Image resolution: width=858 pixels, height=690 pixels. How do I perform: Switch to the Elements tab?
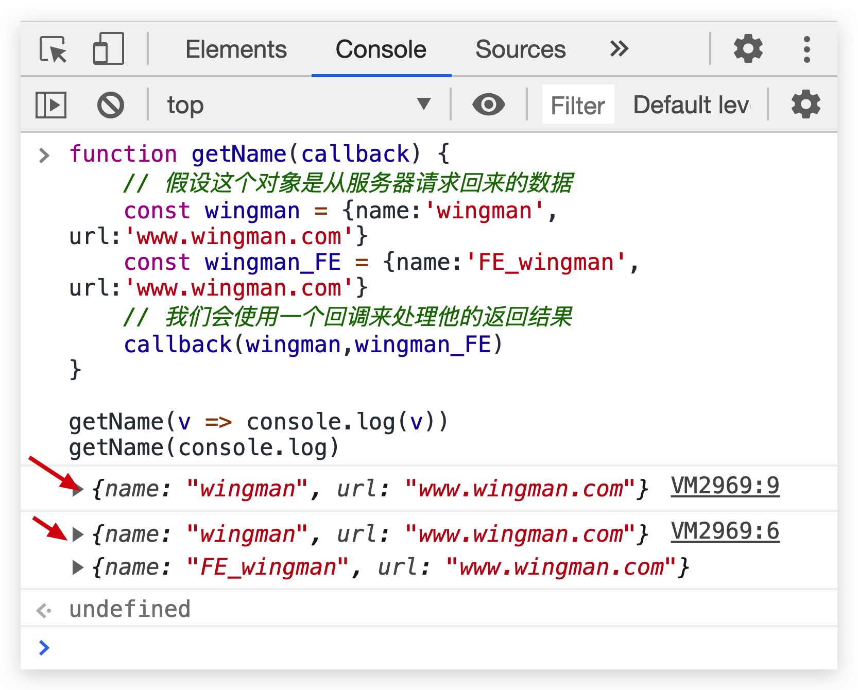click(x=236, y=49)
